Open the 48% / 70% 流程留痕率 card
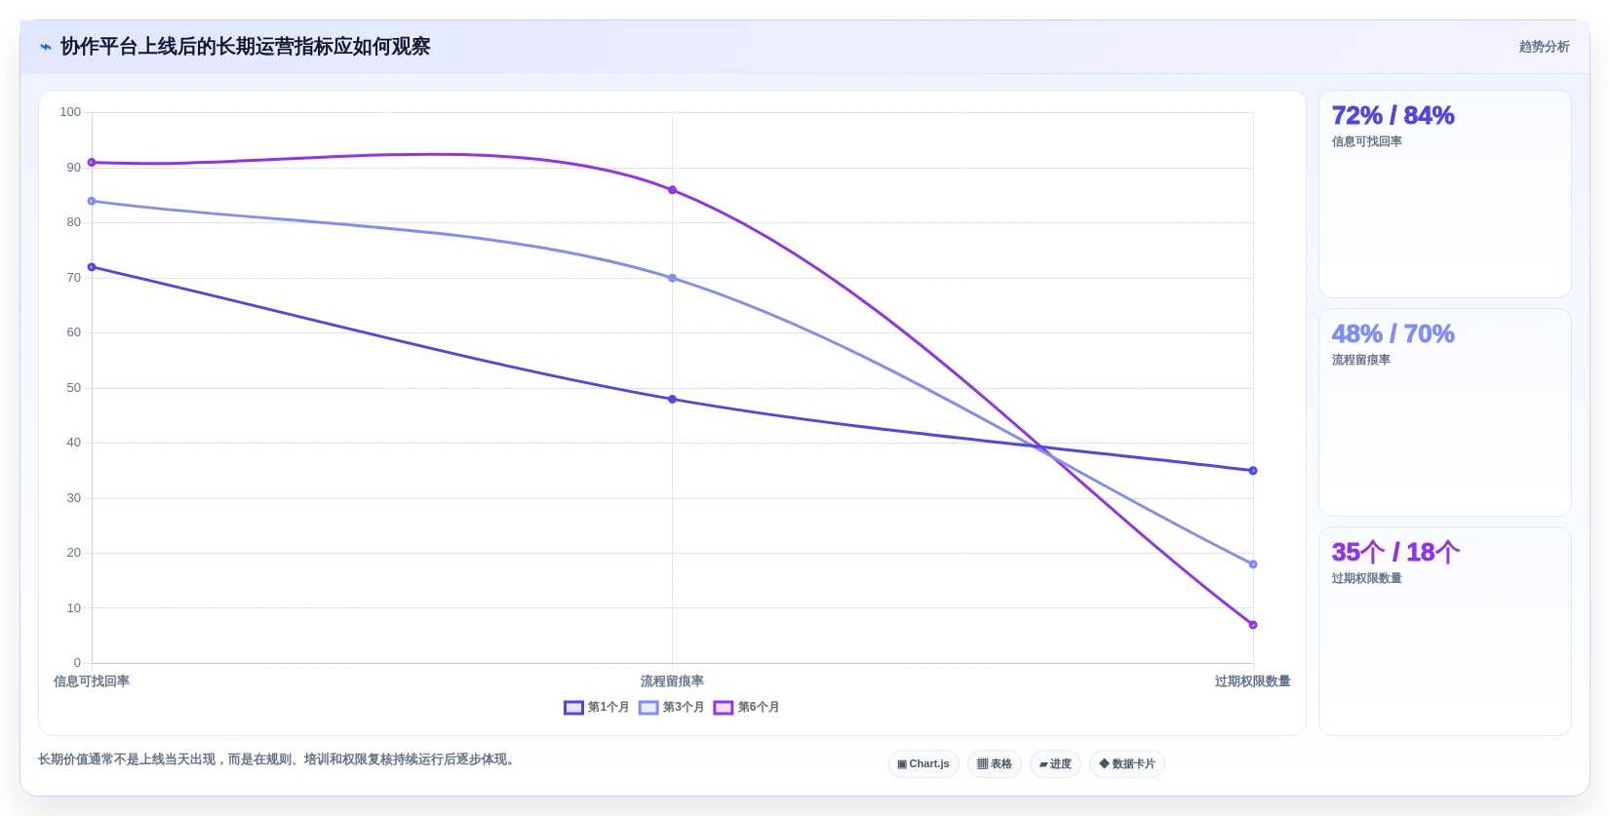The height and width of the screenshot is (816, 1610). 1444,412
